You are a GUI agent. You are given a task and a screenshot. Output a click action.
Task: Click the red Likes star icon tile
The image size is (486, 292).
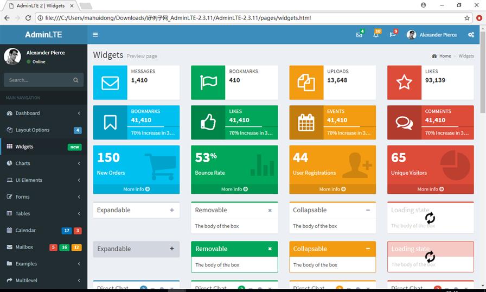point(404,82)
